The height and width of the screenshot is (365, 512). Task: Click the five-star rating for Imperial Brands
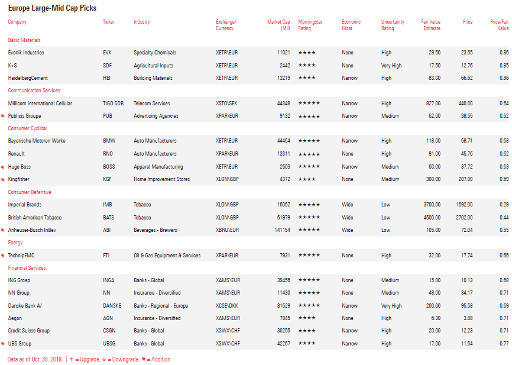coord(309,205)
